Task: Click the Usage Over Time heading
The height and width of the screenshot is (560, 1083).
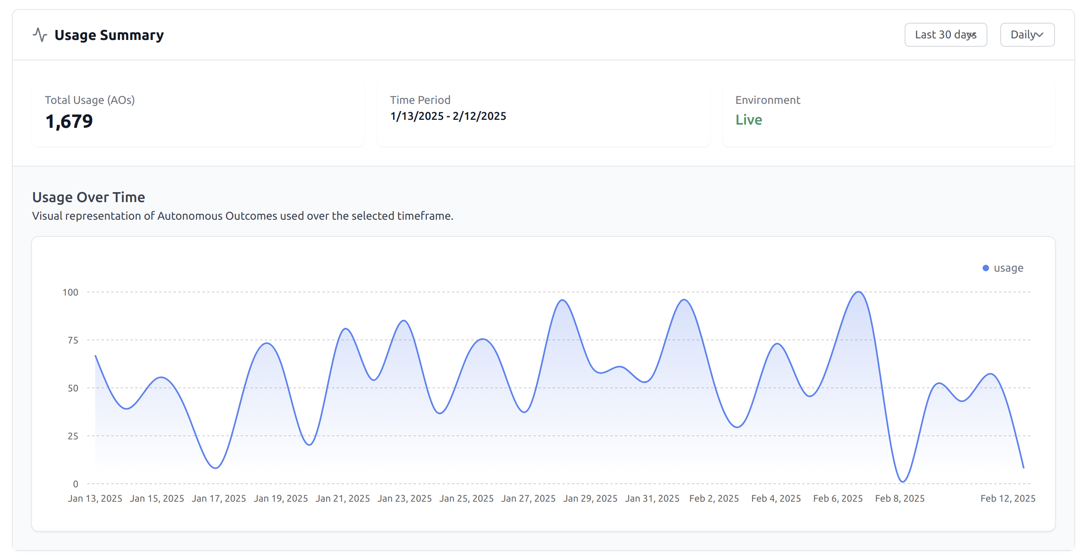Action: tap(89, 197)
